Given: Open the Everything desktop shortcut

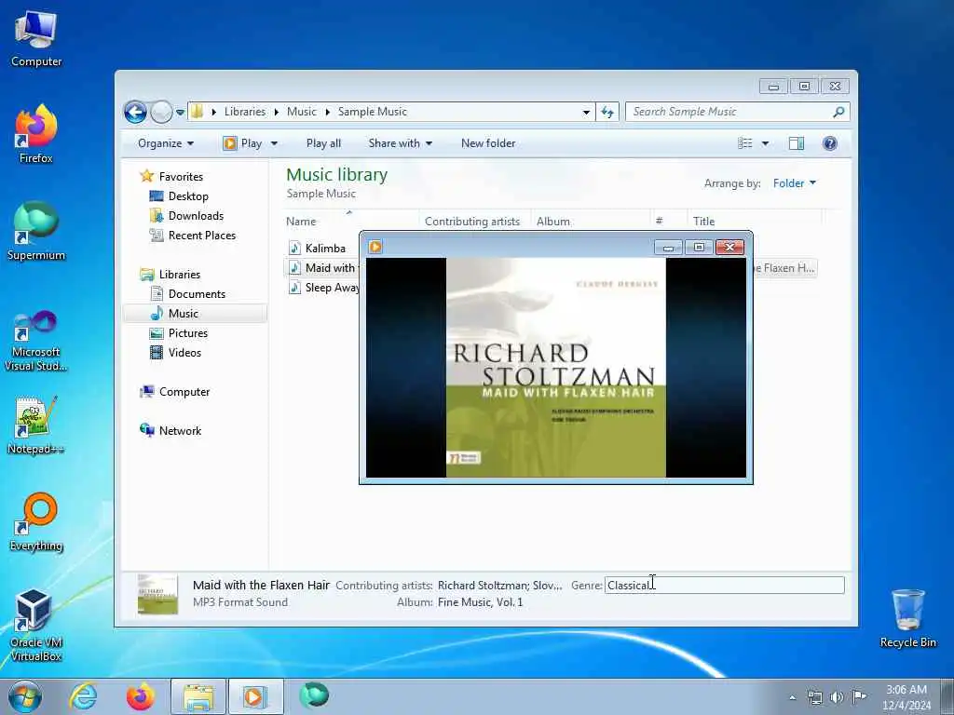Looking at the screenshot, I should click(x=36, y=522).
